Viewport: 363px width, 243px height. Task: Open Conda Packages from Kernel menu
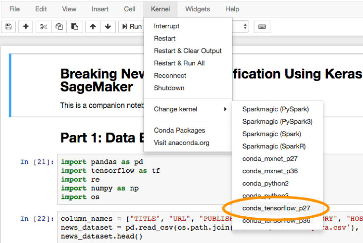(x=188, y=130)
